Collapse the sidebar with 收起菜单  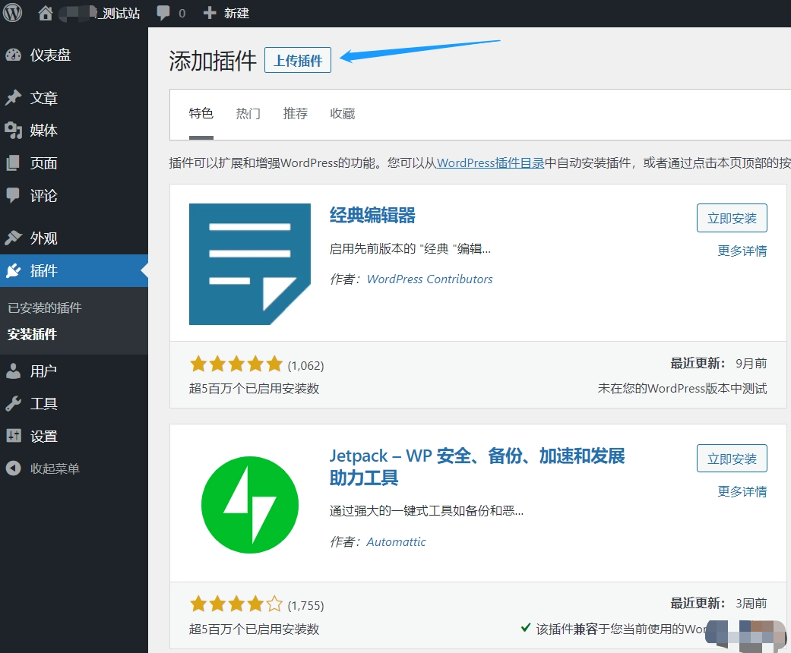point(54,468)
